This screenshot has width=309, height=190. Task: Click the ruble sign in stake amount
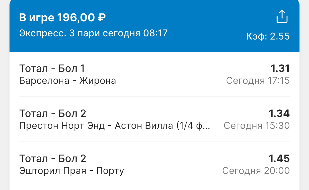click(x=102, y=17)
